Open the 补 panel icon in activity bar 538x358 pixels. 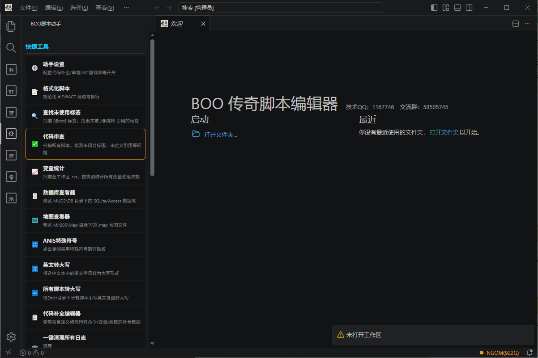[x=11, y=69]
